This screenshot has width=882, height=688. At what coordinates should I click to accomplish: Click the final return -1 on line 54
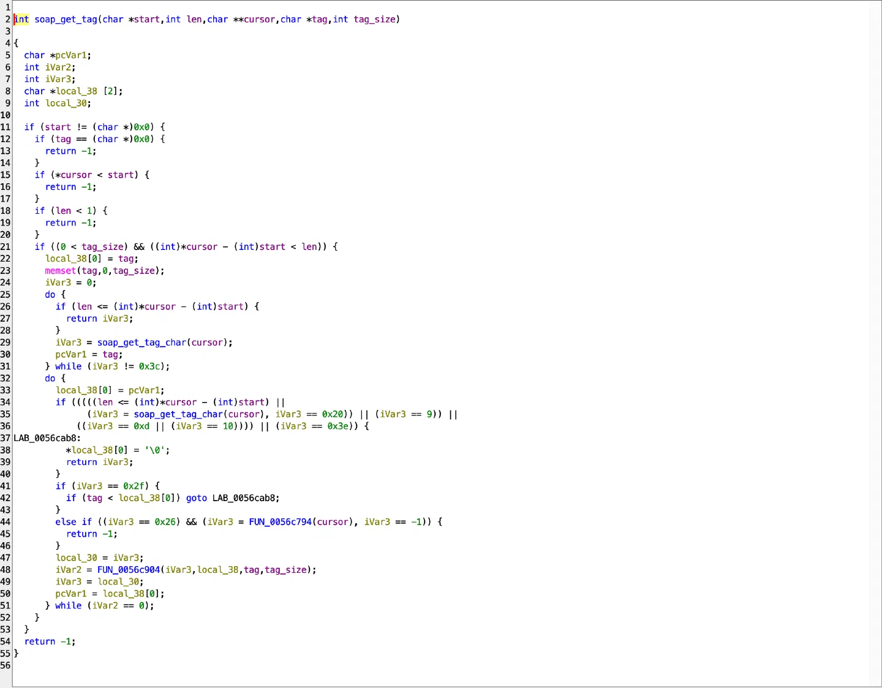pos(48,641)
